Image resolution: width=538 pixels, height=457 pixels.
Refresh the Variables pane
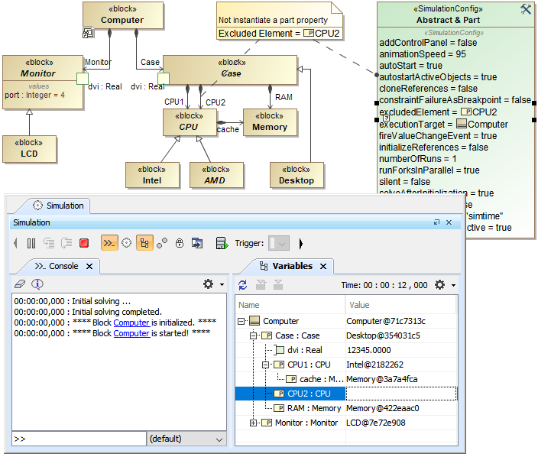243,285
